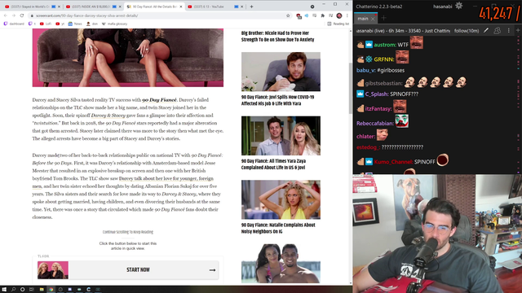Click the browser back arrow
This screenshot has width=522, height=293.
6,15
